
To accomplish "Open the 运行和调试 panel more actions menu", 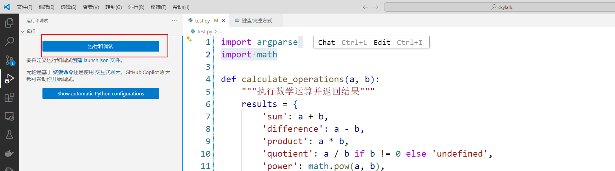I will click(174, 21).
